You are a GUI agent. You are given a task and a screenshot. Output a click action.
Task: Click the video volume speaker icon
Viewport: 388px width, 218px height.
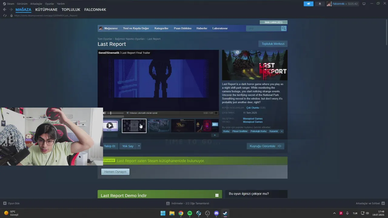tap(105, 113)
